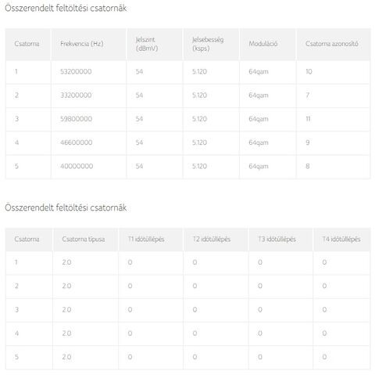Click the second Összerendelt feltöltési csatornák heading

coord(66,207)
